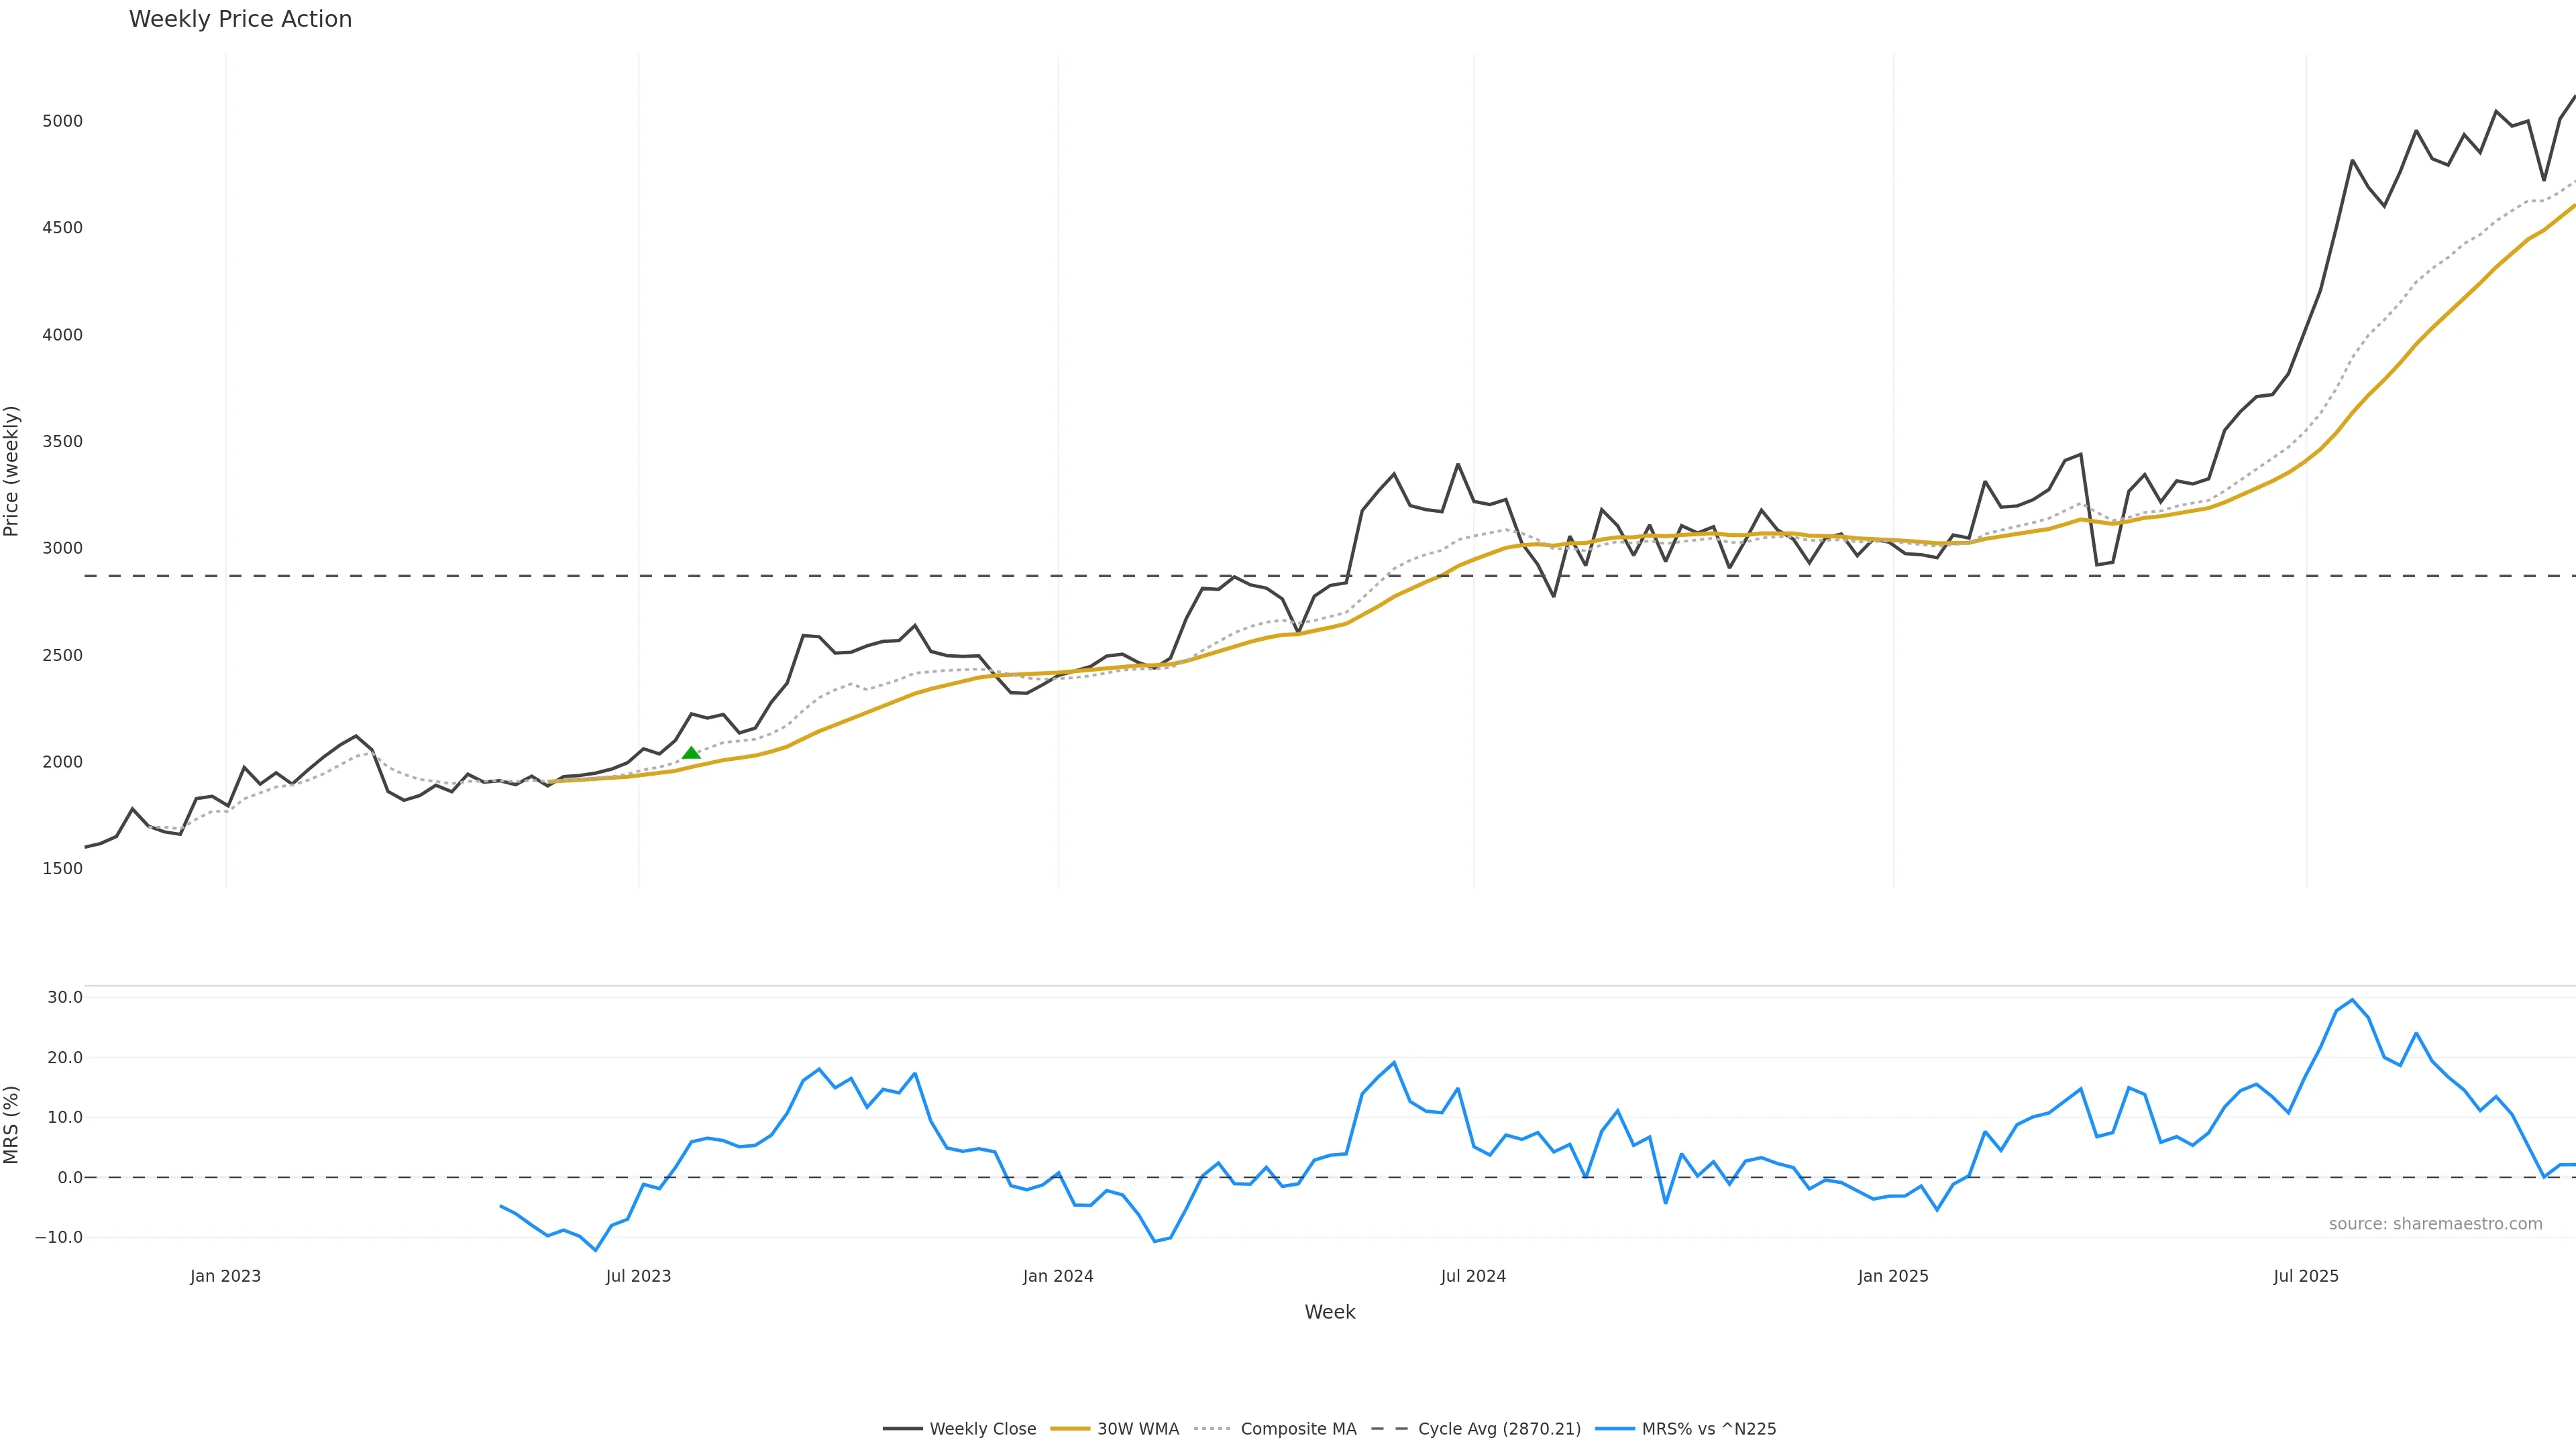Click the Jul 2025 x-axis tick label
Screen dimensions: 2576x1448
pos(2306,1276)
